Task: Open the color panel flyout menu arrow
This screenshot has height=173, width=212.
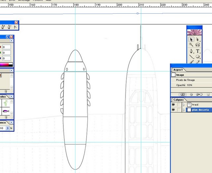Action: pos(12,41)
